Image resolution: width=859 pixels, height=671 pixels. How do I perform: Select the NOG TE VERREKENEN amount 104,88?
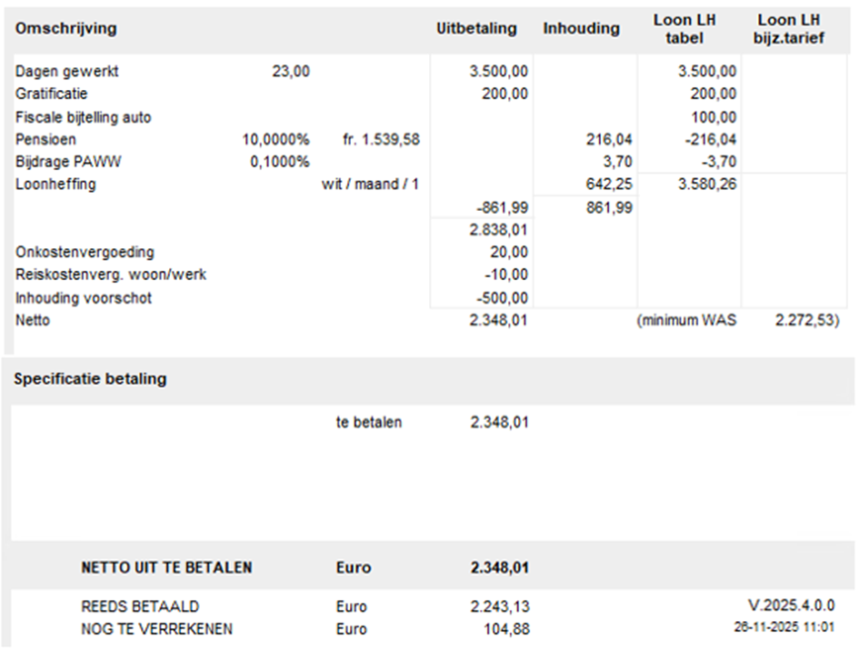506,629
